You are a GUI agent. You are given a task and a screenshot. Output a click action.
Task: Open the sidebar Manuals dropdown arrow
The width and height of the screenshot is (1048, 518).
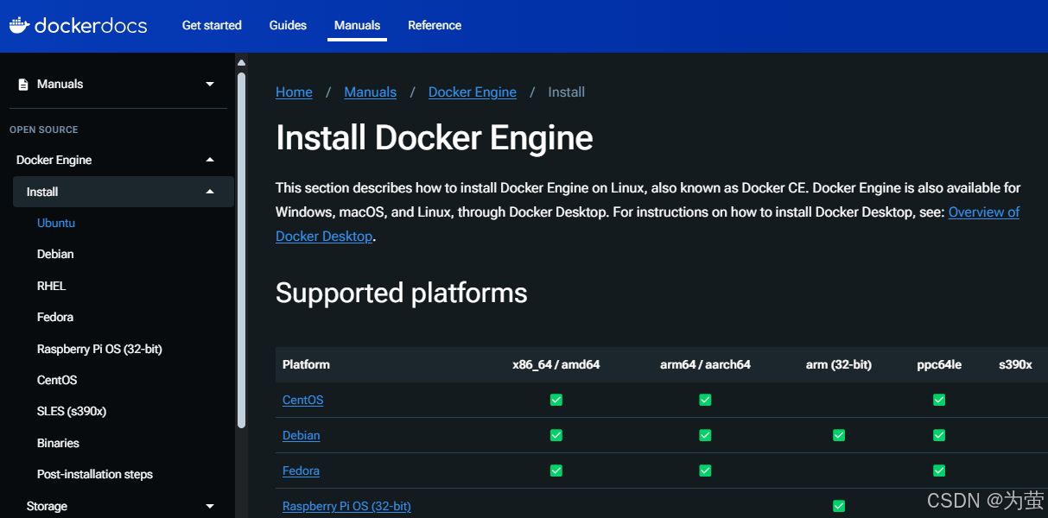210,85
